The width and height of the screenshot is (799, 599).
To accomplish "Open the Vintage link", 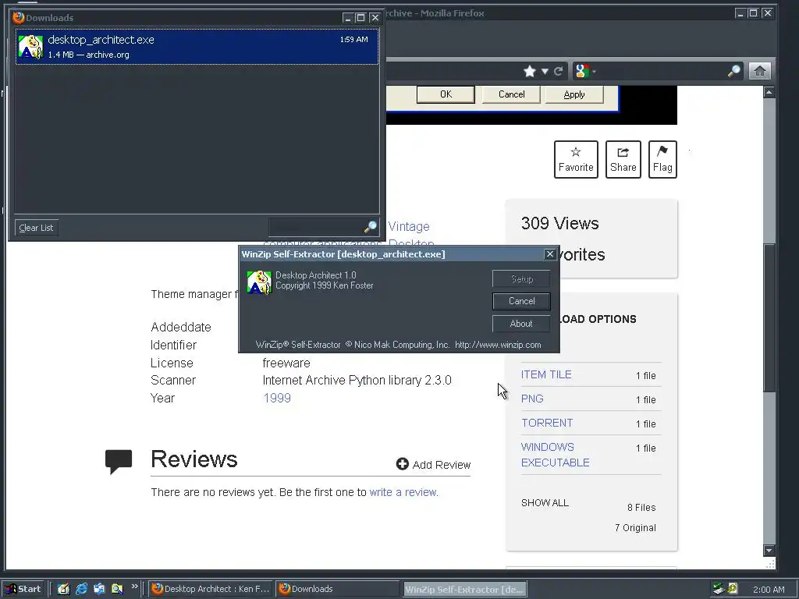I will tap(409, 227).
